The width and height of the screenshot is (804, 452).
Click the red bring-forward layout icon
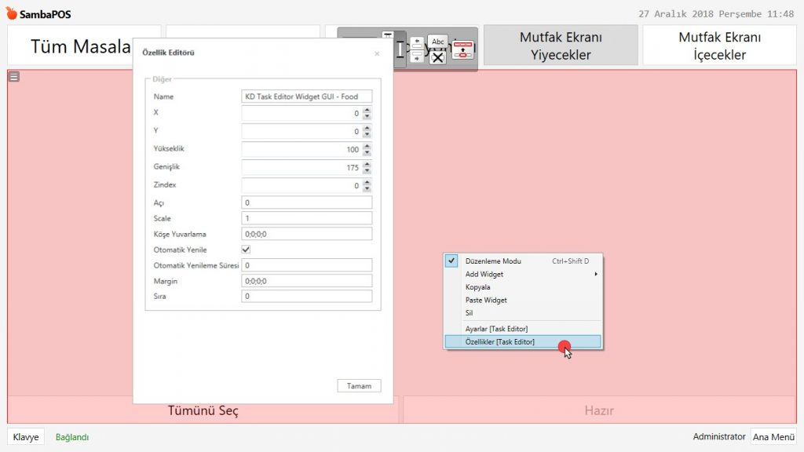(463, 49)
